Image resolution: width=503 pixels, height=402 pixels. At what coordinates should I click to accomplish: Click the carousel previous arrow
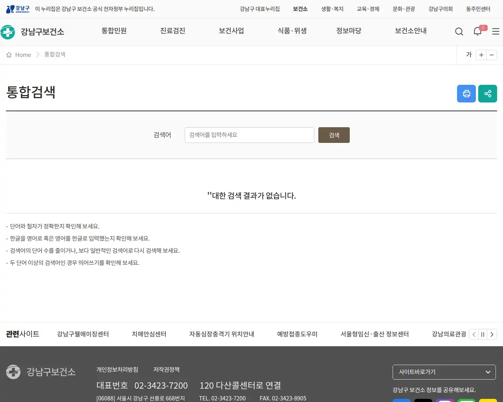[474, 334]
